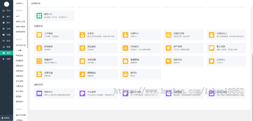Click the 帮助中心 description text
Viewport: 253px width, 121px height.
[x=57, y=95]
